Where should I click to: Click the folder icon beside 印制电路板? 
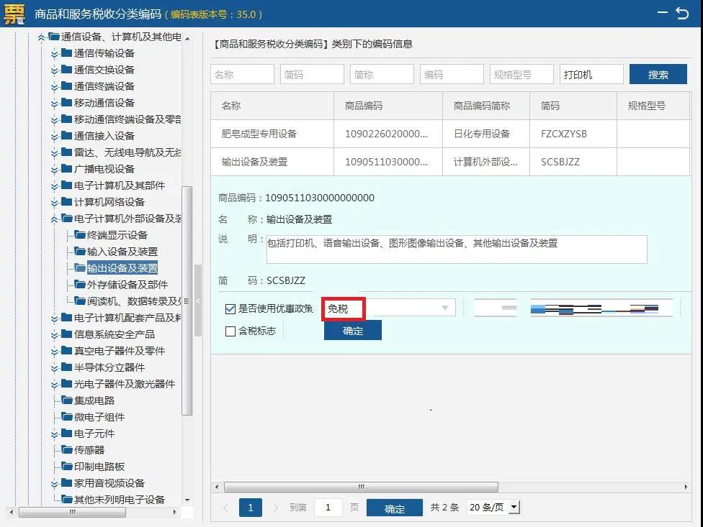(66, 466)
